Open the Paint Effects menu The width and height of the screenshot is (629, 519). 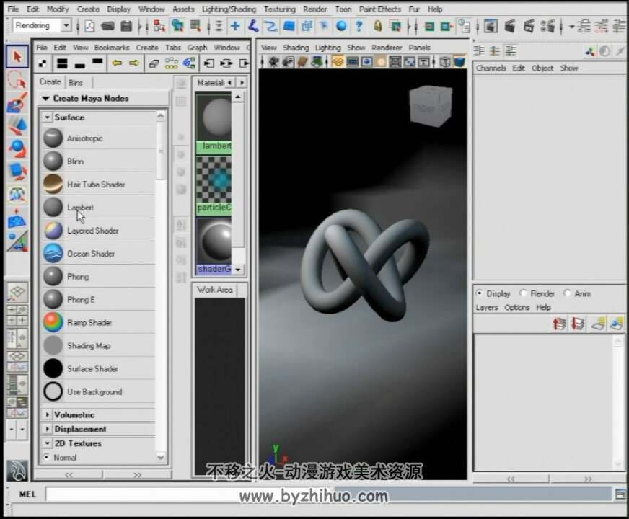pos(380,9)
